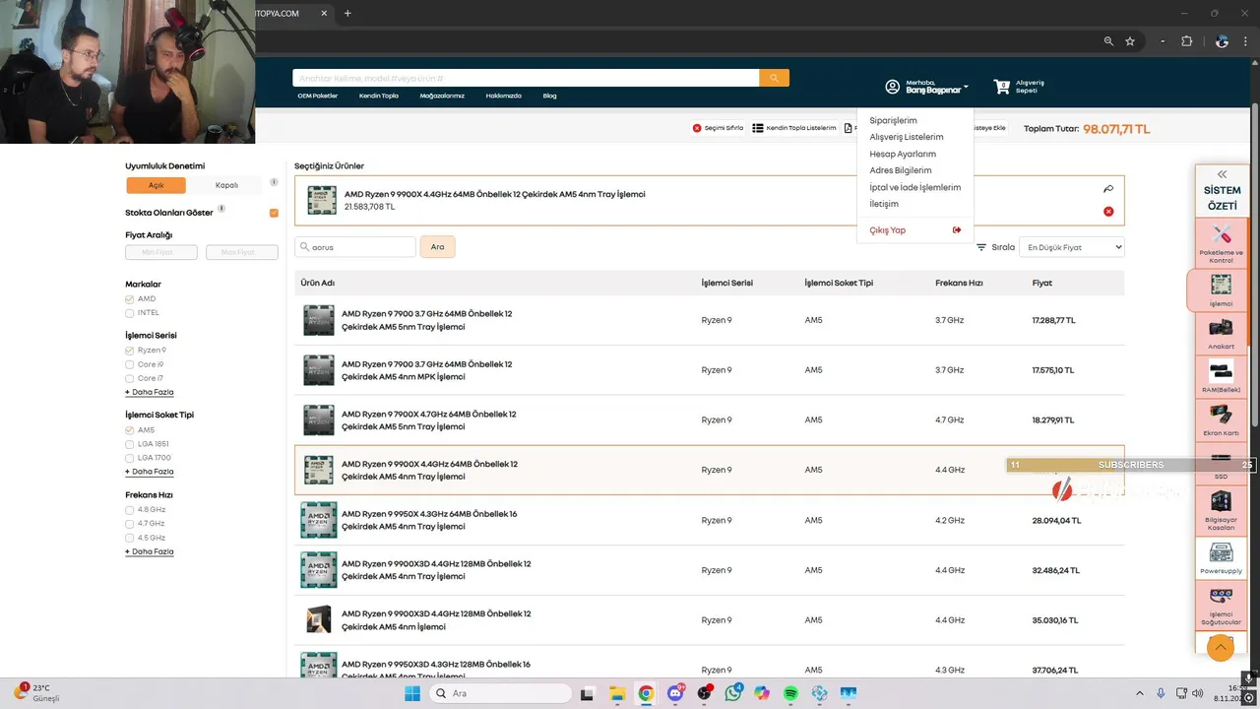The width and height of the screenshot is (1260, 709).
Task: Open the Alışveriş Sepeti cart icon
Action: click(1002, 87)
